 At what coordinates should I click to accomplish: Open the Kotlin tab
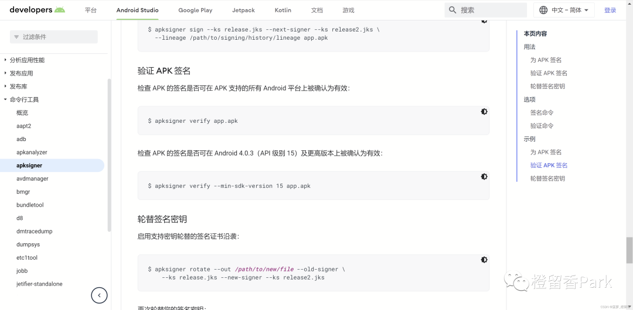[x=283, y=10]
